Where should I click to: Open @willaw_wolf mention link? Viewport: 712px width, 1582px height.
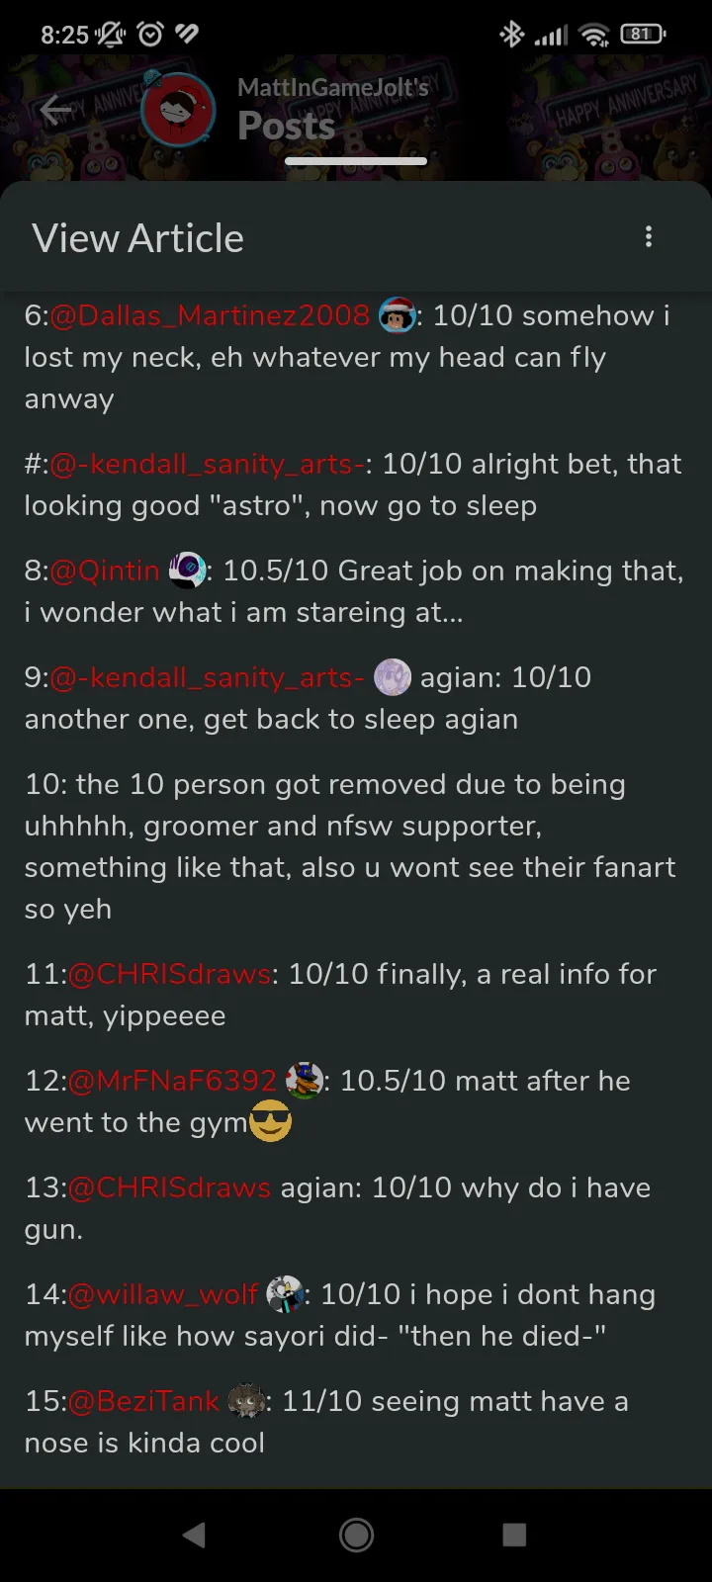click(x=163, y=1294)
